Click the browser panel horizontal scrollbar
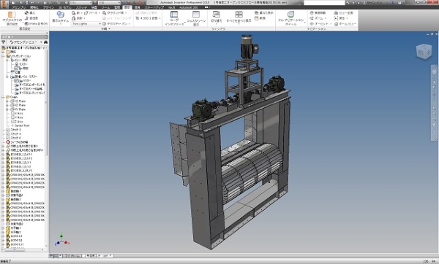 23,249
